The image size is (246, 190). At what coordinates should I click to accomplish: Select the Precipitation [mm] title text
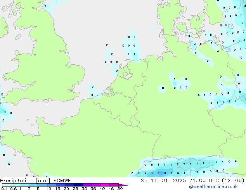point(25,180)
